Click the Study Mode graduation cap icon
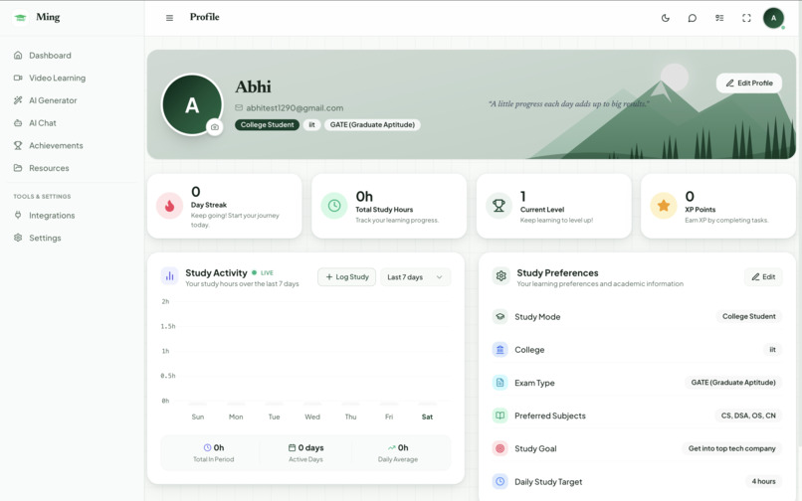 tap(500, 316)
